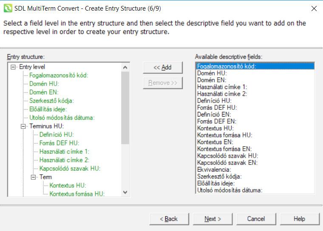Collapse the Entry level tree node
Image resolution: width=323 pixels, height=231 pixels.
pyautogui.click(x=13, y=67)
